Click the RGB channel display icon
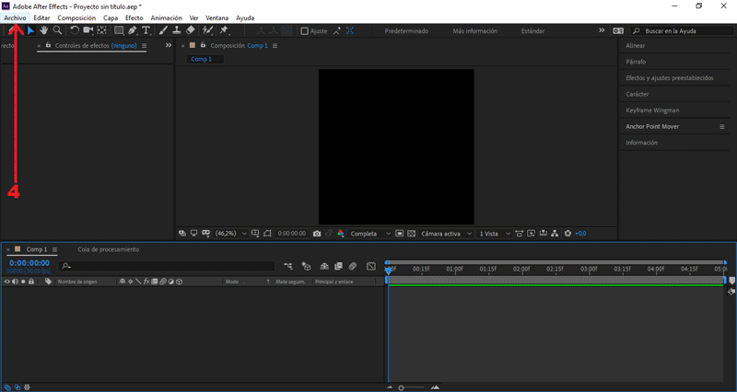The height and width of the screenshot is (392, 737). coord(341,234)
